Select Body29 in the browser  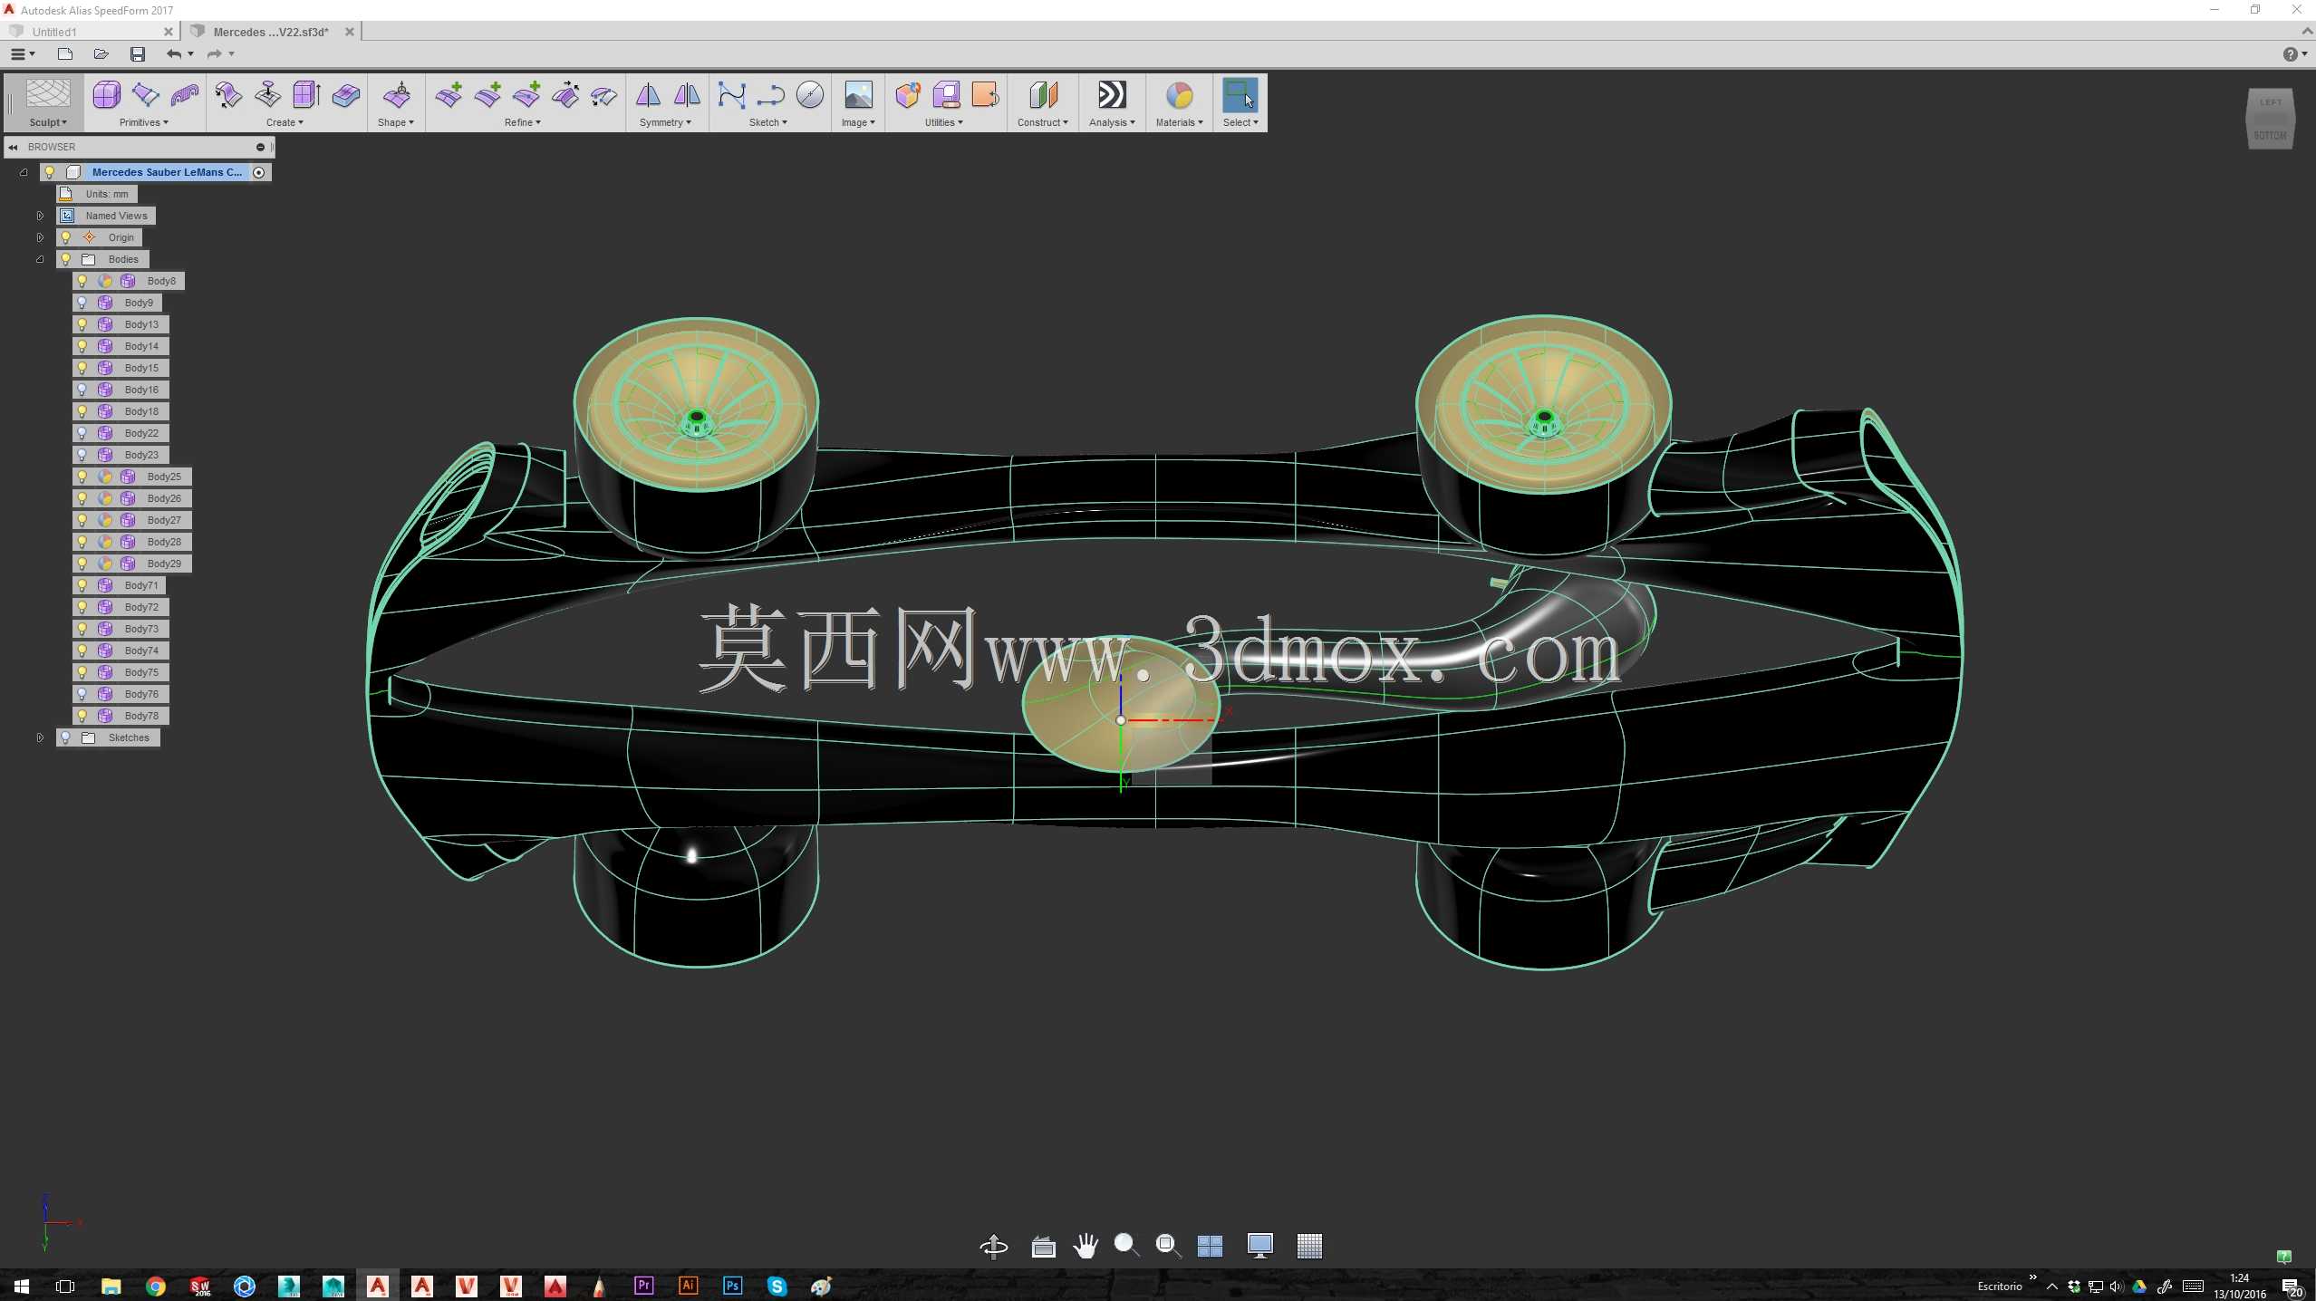(164, 564)
